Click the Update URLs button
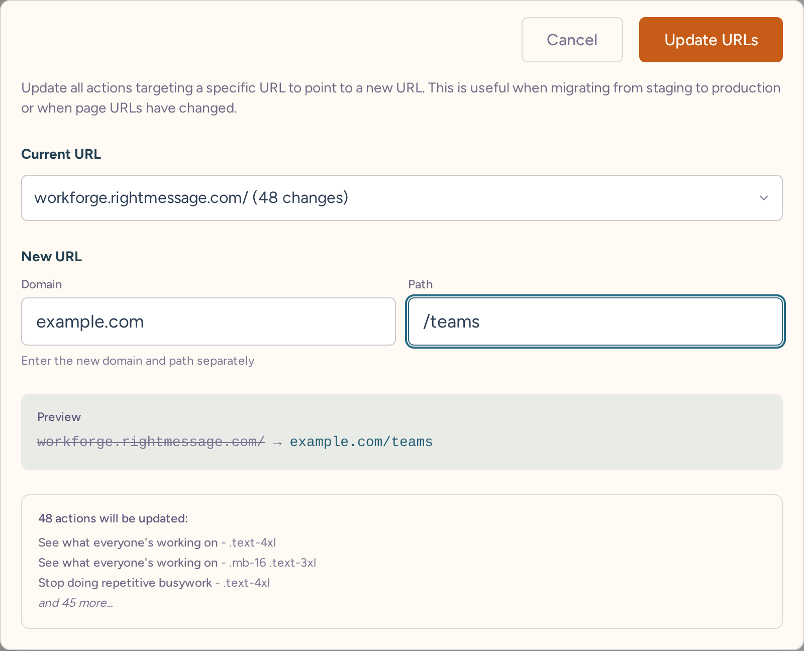This screenshot has width=804, height=651. pos(711,40)
